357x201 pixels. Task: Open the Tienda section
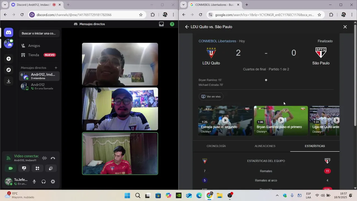click(39, 55)
